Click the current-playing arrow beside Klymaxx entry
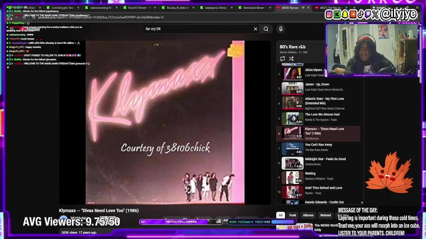The image size is (426, 239). pos(279,133)
